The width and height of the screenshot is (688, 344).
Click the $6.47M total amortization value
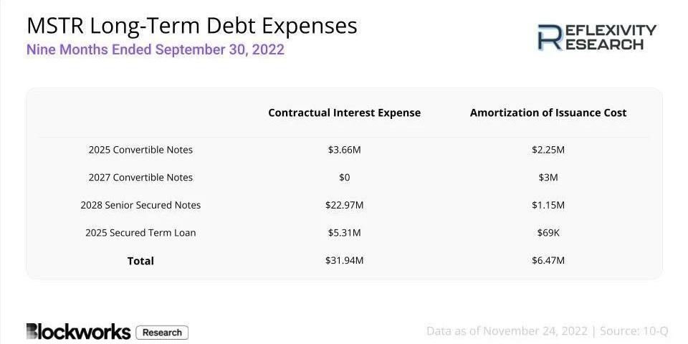[x=548, y=260]
